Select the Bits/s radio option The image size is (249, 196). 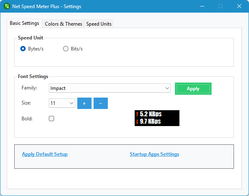click(x=66, y=49)
